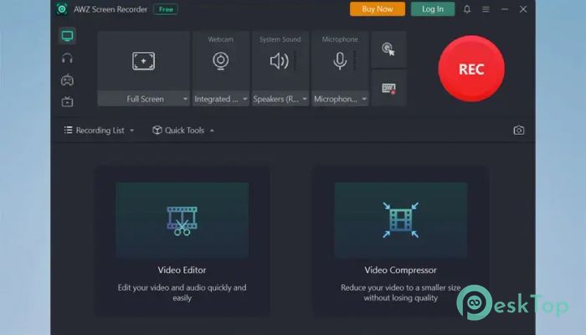The width and height of the screenshot is (586, 335).
Task: Start recording with the REC button
Action: (x=471, y=69)
